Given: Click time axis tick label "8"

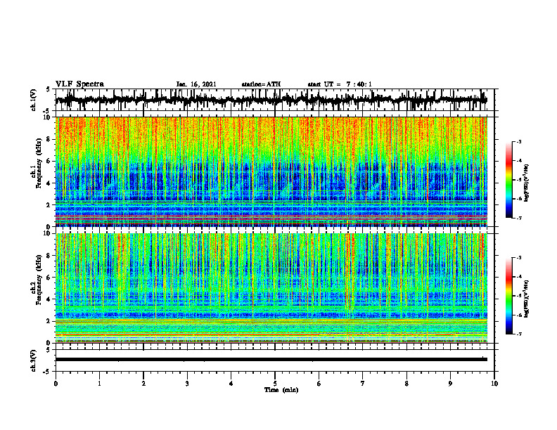Looking at the screenshot, I should click(406, 384).
